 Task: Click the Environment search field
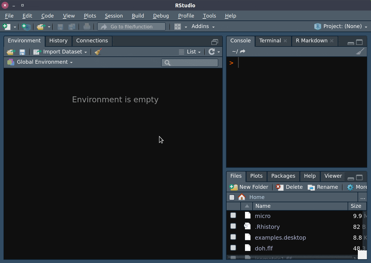tap(190, 63)
